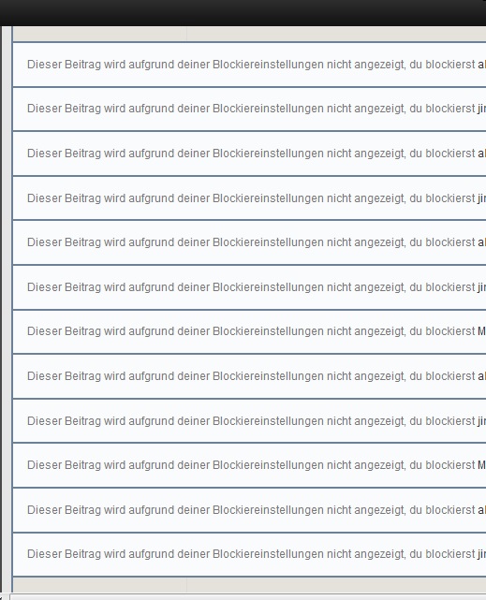Viewport: 486px width, 600px height.
Task: Click the black title bar at the top
Action: (243, 12)
